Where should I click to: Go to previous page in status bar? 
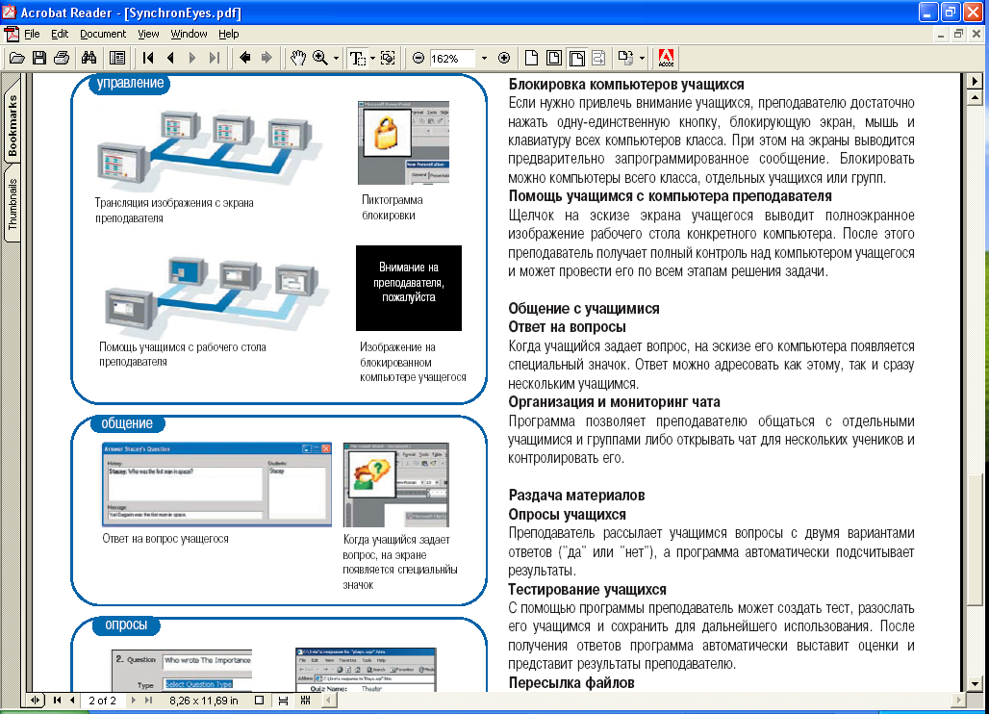point(72,701)
